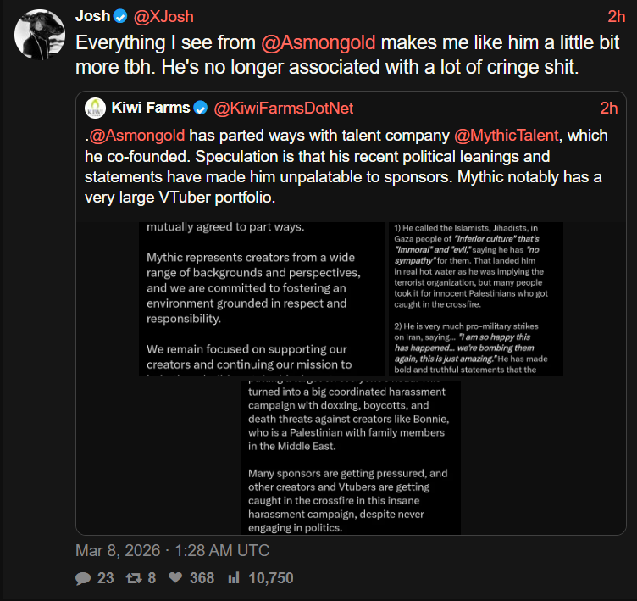Click @Asmongold mention in quoted post
Viewport: 637px width, 601px height.
(x=136, y=136)
